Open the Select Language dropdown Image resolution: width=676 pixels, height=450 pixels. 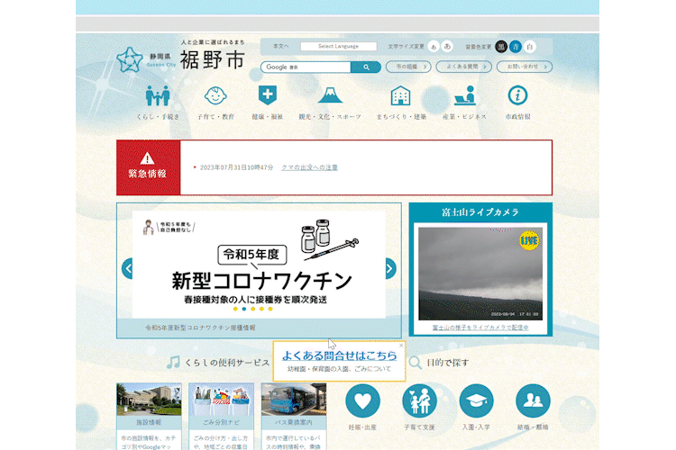[338, 46]
